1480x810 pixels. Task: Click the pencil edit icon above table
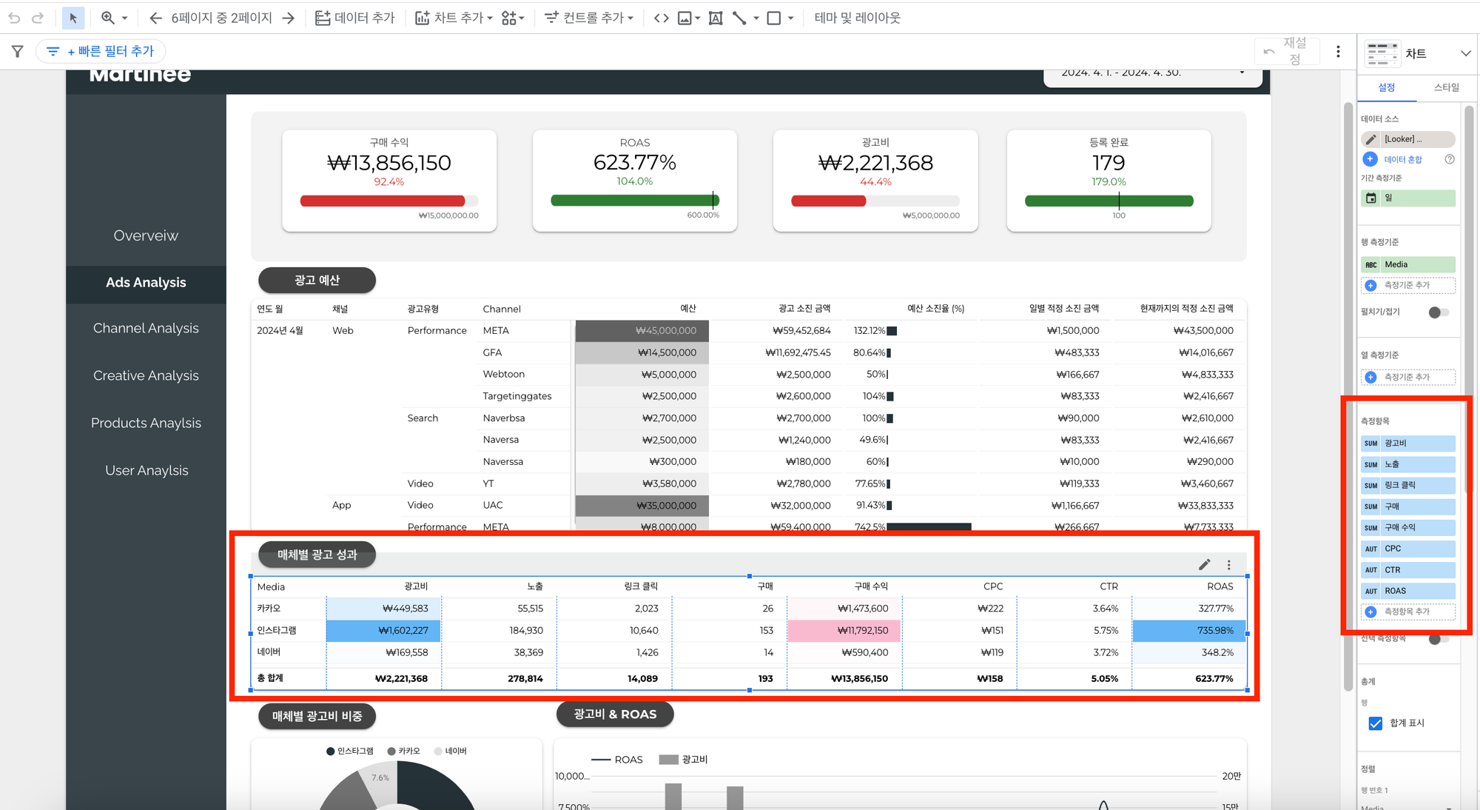[1204, 565]
